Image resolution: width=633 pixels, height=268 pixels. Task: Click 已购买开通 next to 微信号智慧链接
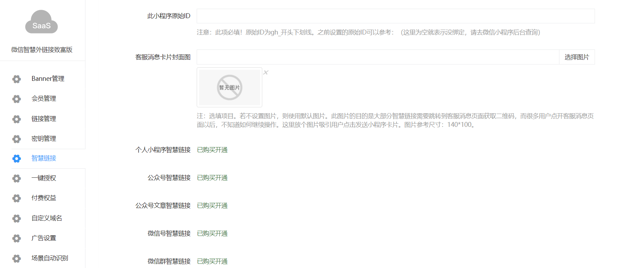click(212, 233)
